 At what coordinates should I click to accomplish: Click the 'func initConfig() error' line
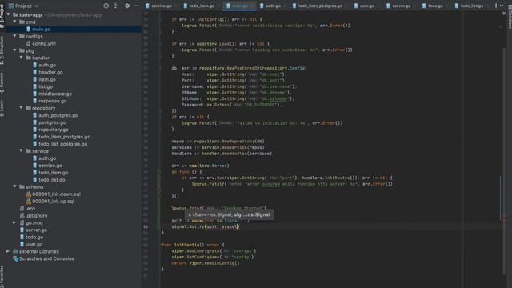click(x=193, y=245)
